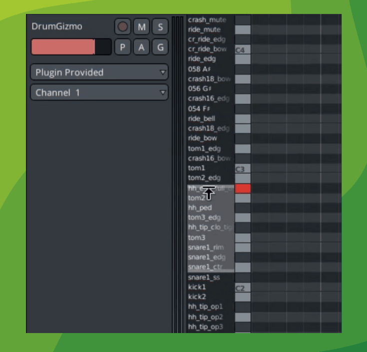Adjust the red track fader level
The height and width of the screenshot is (352, 367).
(71, 47)
